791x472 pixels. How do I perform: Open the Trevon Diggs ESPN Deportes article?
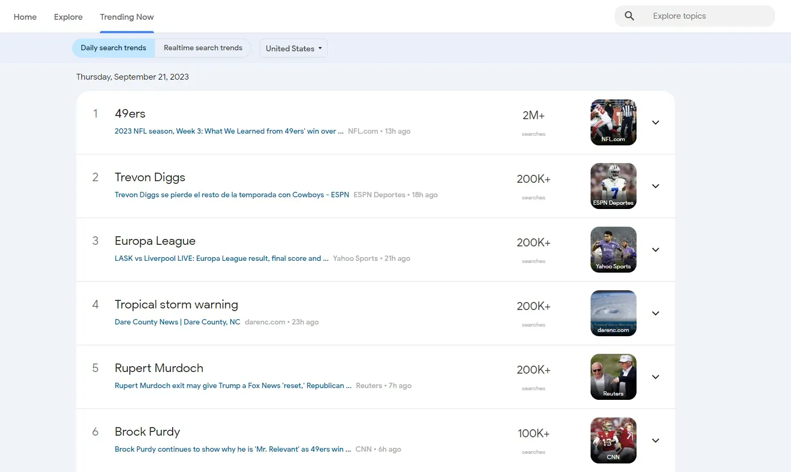click(x=232, y=195)
